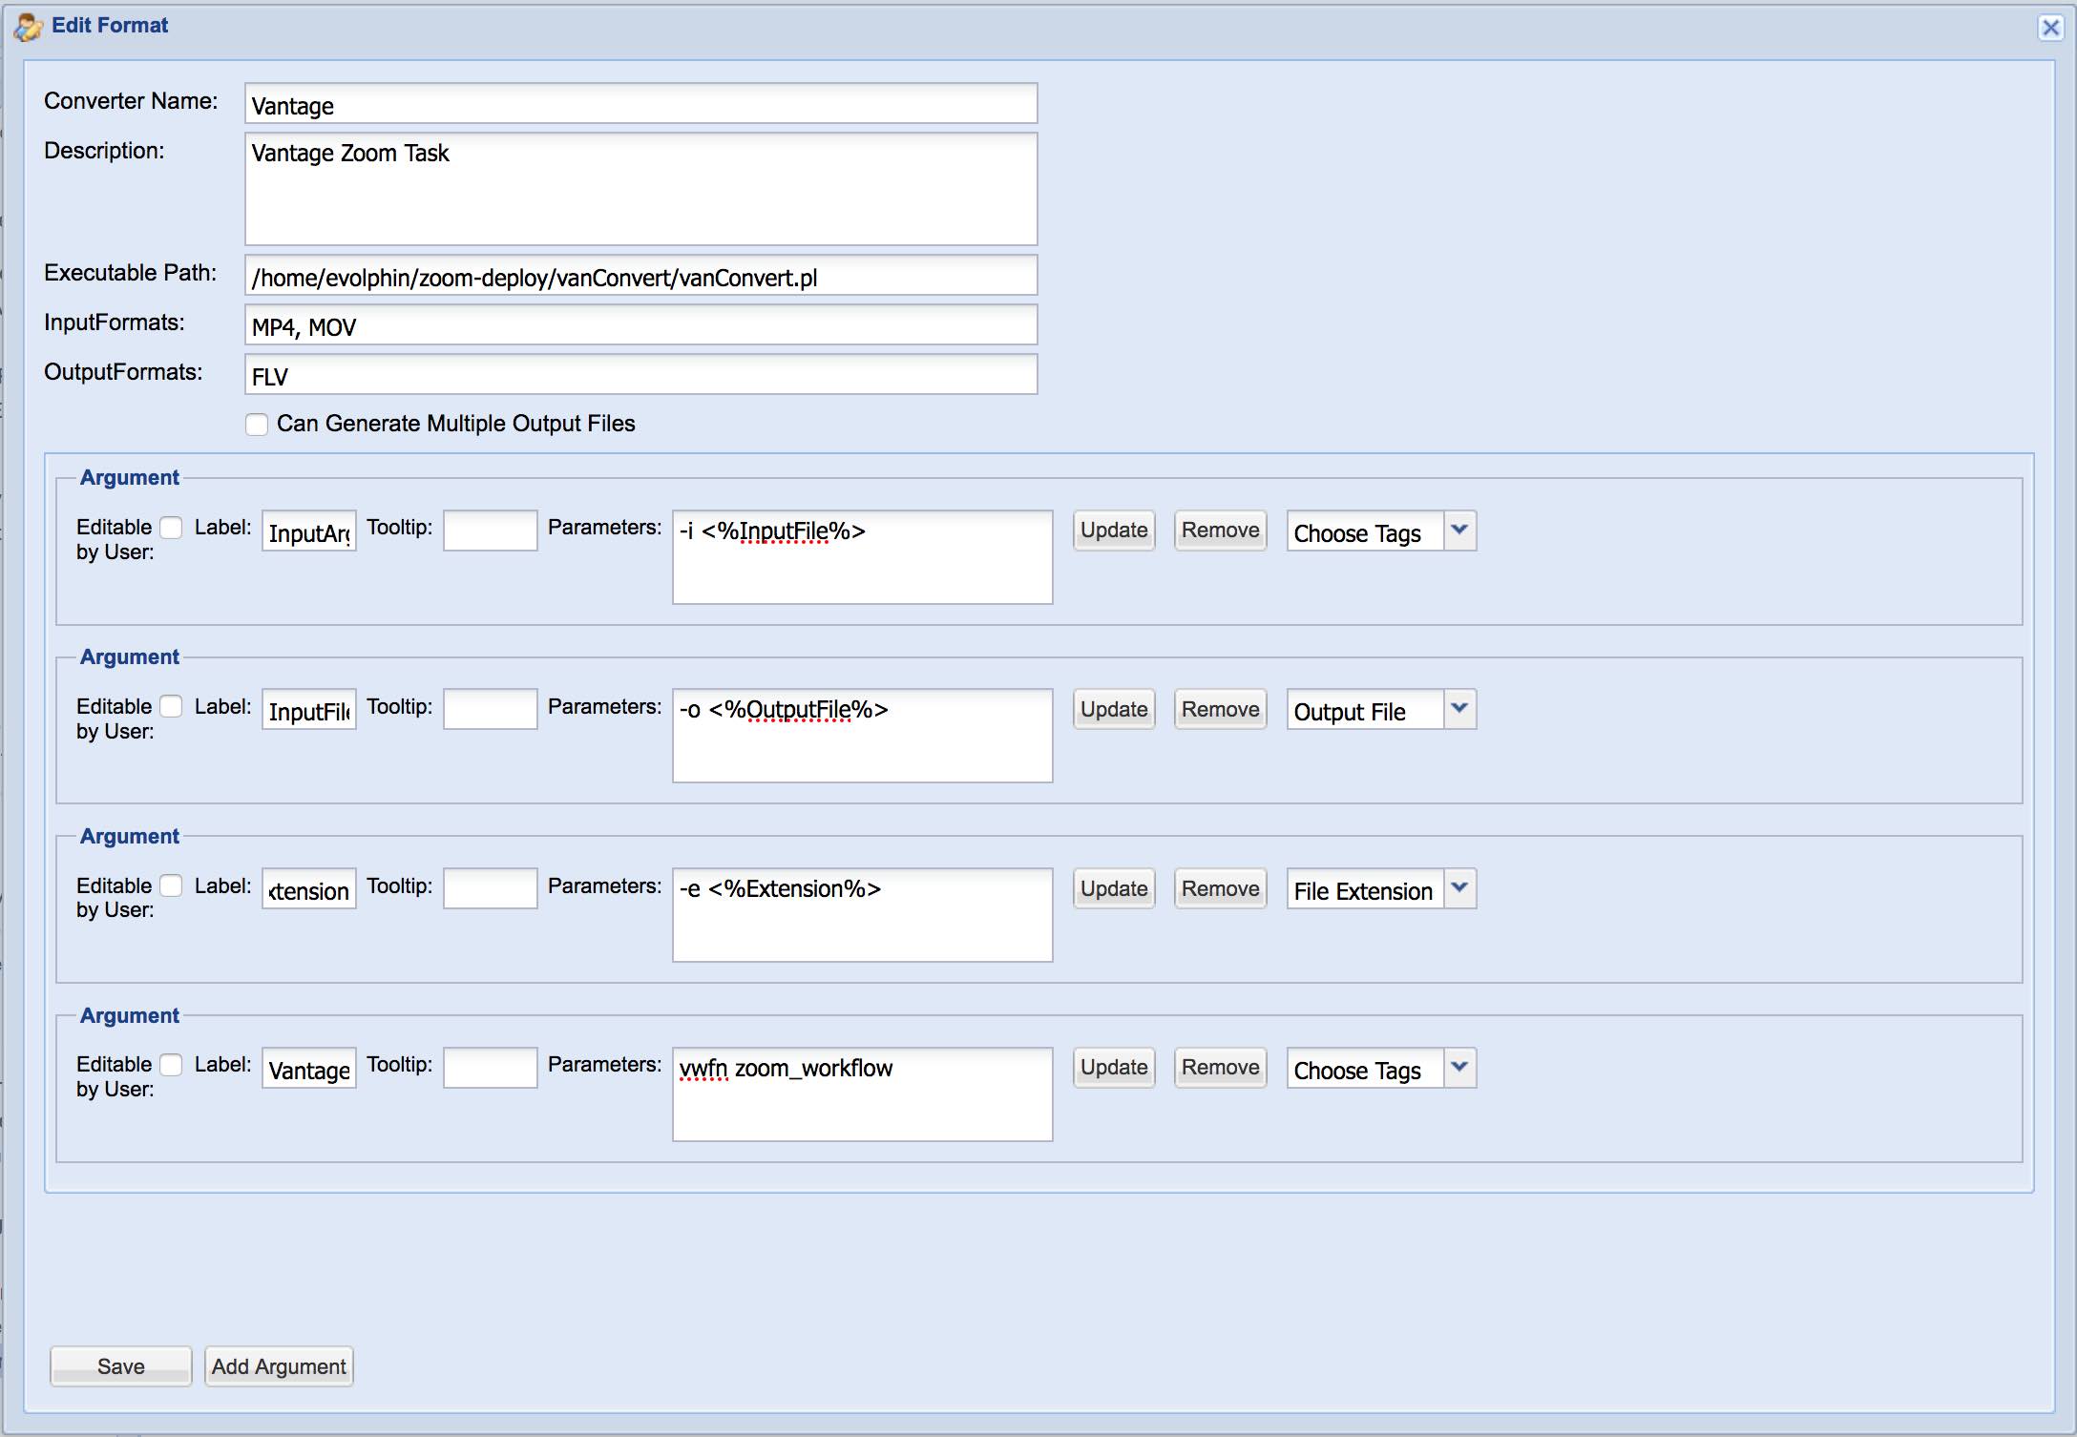This screenshot has height=1437, width=2077.
Task: Edit the Executable Path field
Action: [x=640, y=276]
